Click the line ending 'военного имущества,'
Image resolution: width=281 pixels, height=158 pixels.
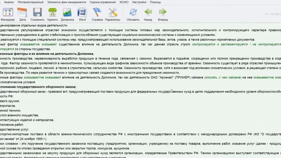(19, 115)
